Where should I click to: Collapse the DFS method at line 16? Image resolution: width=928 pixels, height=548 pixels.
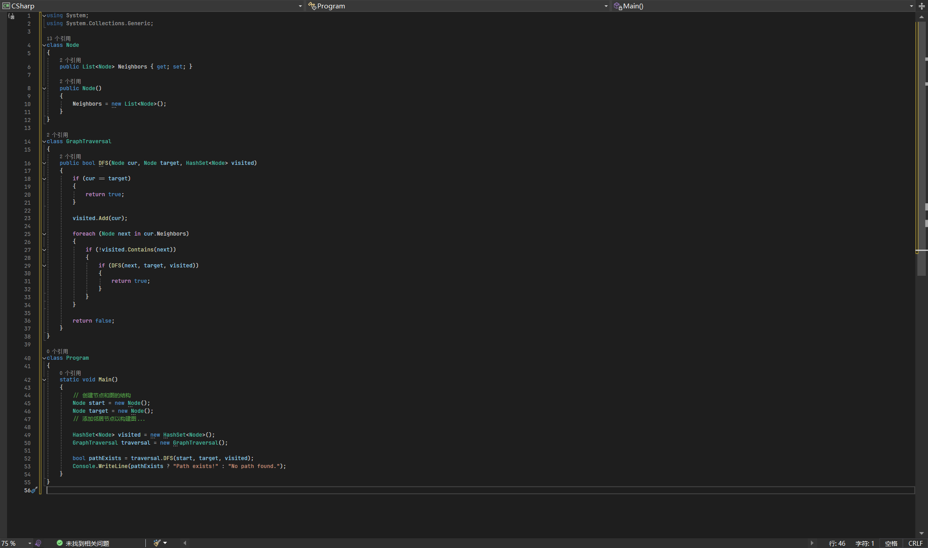point(44,164)
